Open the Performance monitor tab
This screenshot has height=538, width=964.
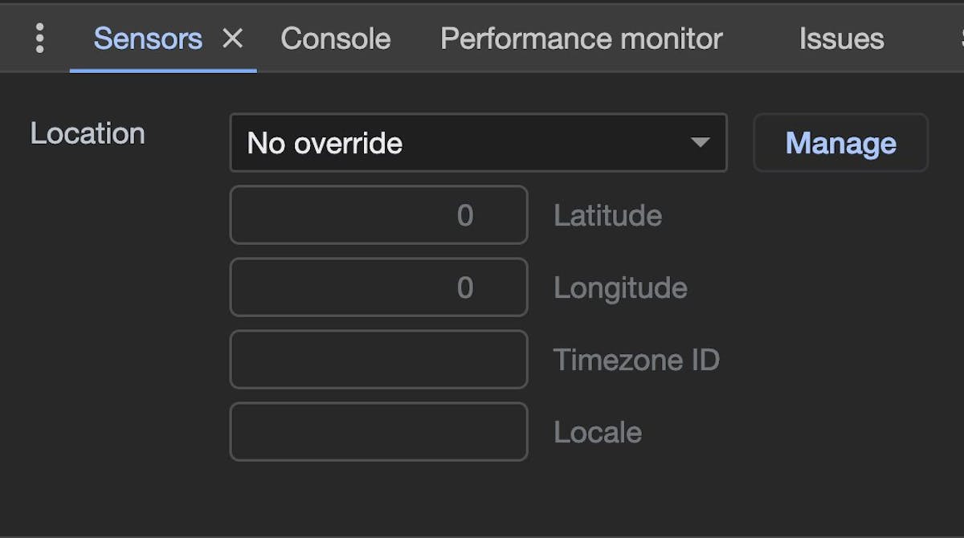click(580, 38)
